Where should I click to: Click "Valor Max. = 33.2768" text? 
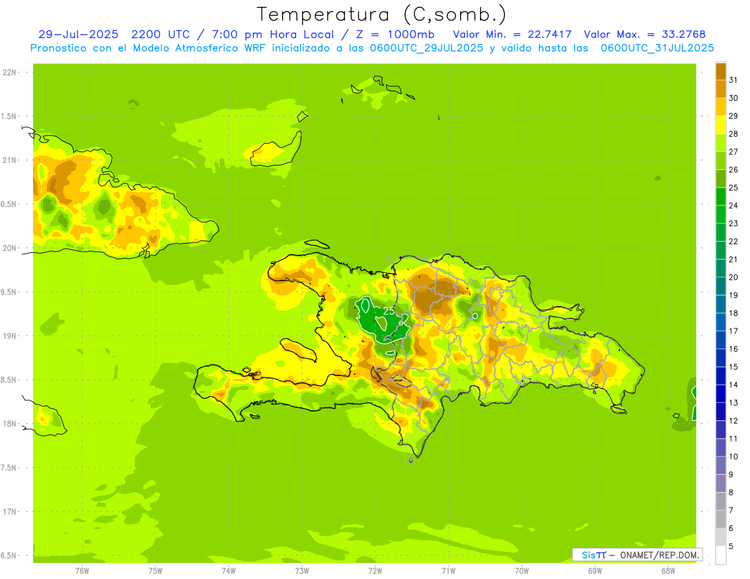click(645, 34)
